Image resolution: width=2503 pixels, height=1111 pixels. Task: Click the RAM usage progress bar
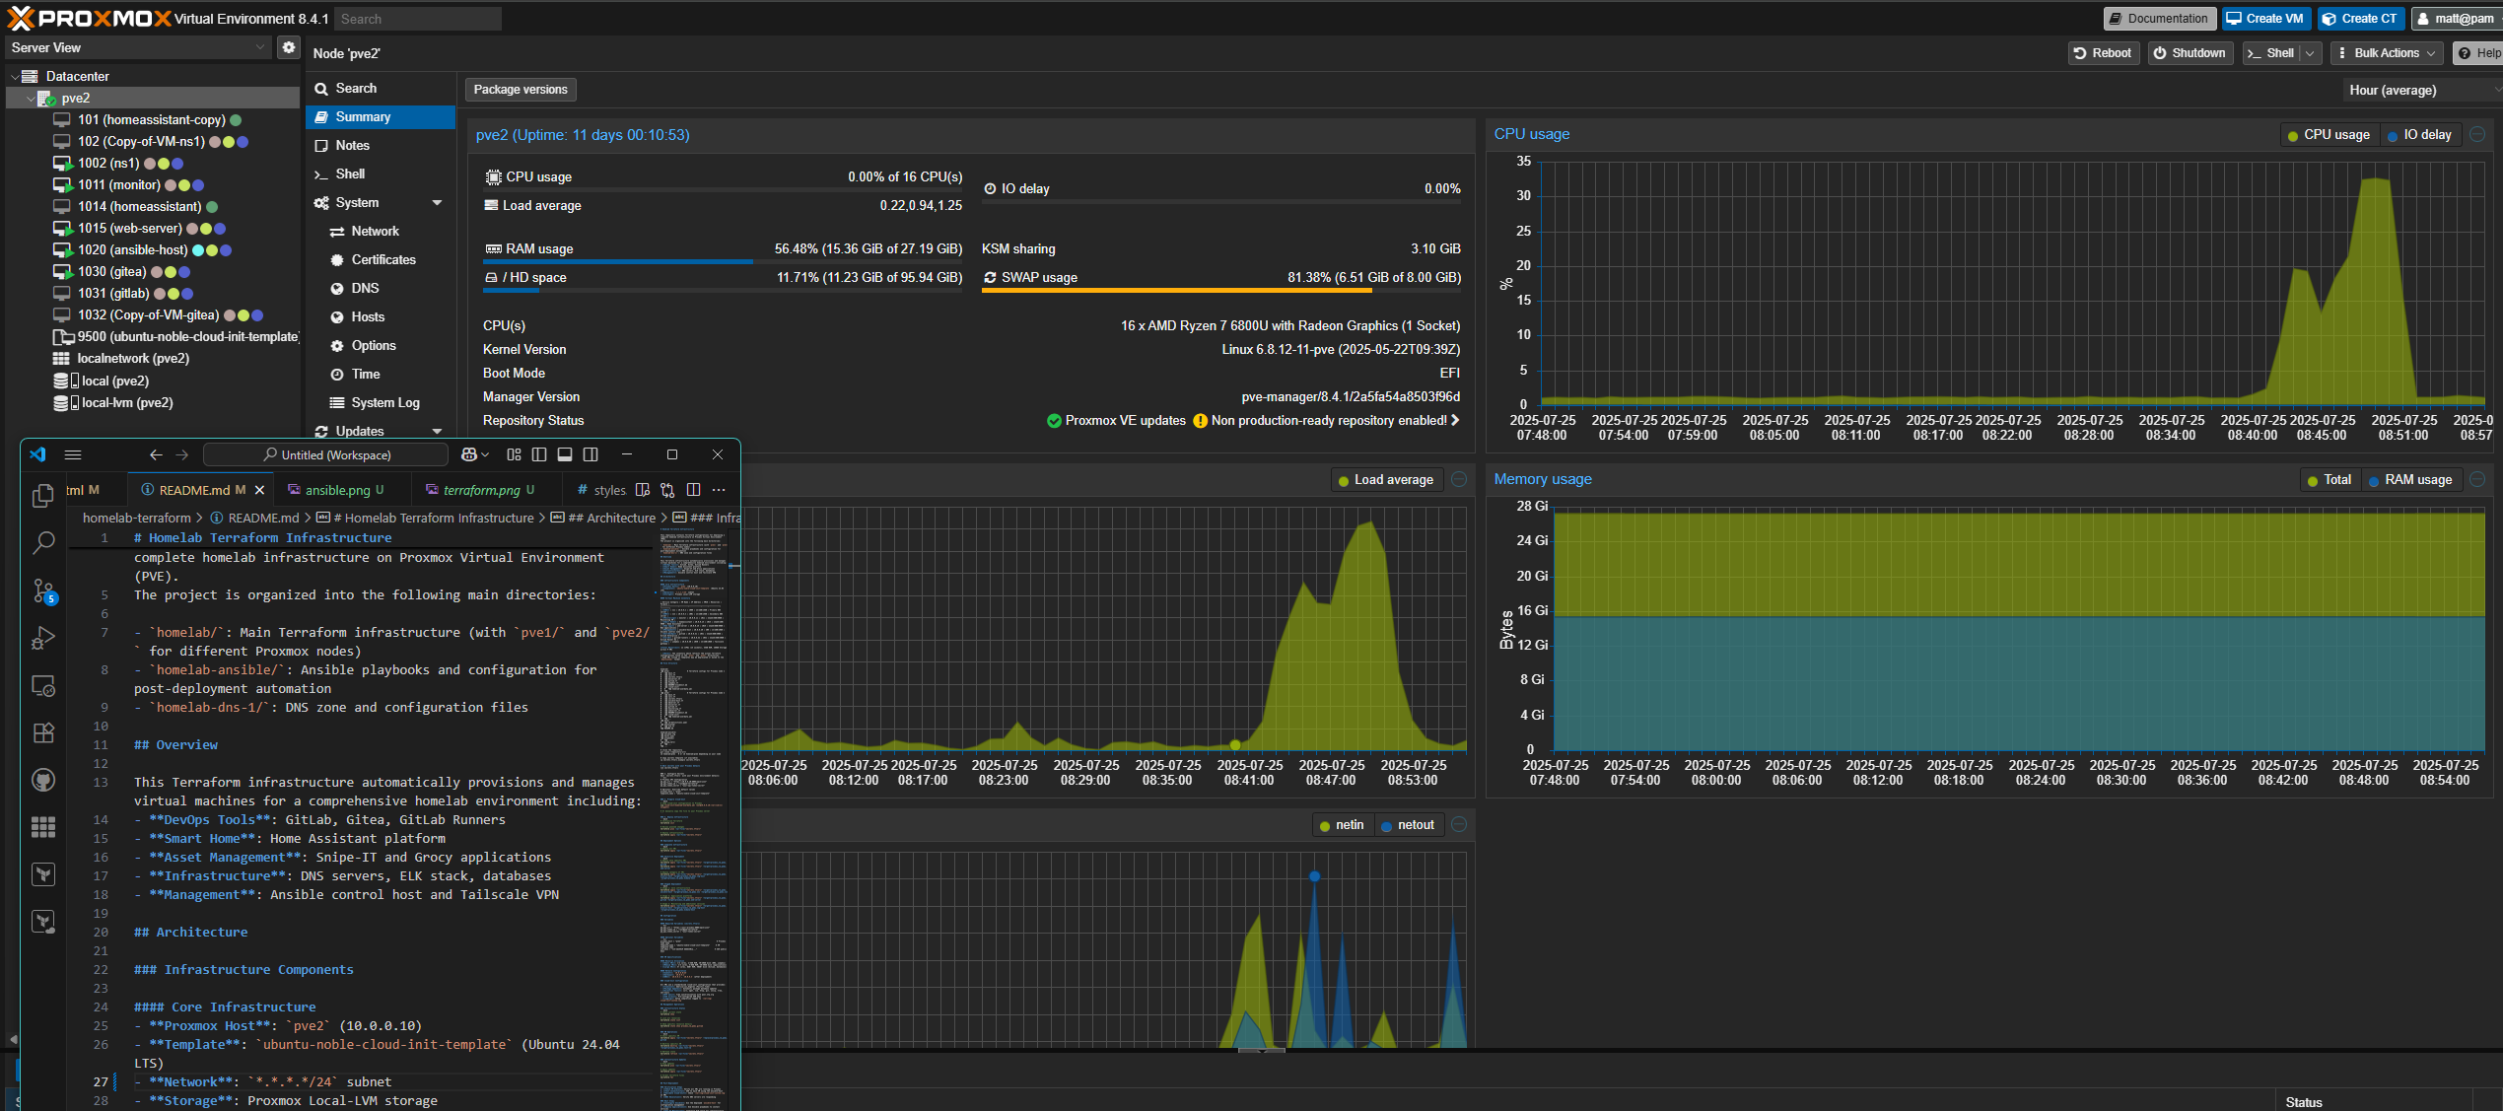point(723,262)
